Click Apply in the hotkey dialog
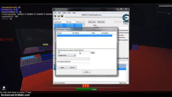Screen dimensions: 172x97 tap(62, 67)
